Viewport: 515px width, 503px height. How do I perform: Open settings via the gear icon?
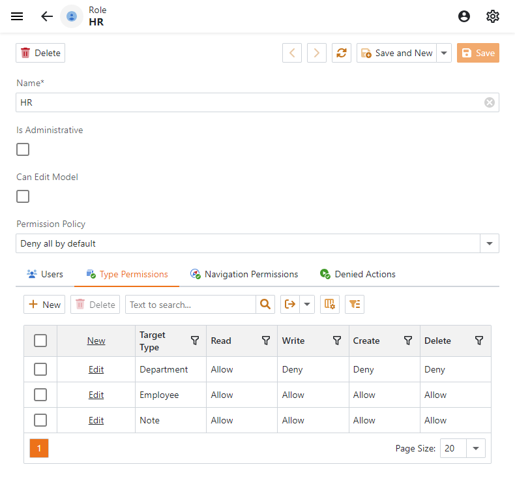coord(492,16)
